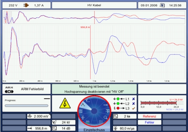The image size is (188, 132).
Task: Click the green L2 phase indicator
Action: coord(118,104)
